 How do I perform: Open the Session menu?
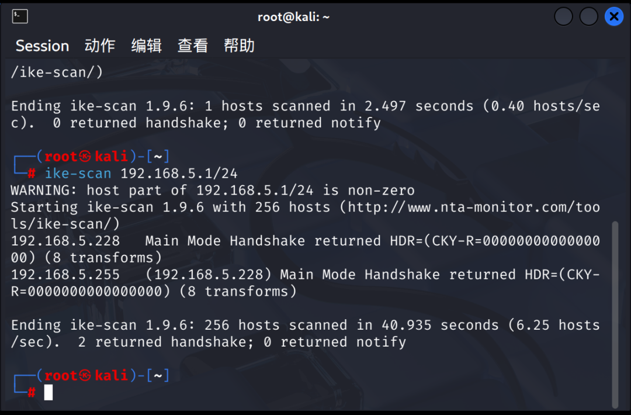pyautogui.click(x=42, y=46)
